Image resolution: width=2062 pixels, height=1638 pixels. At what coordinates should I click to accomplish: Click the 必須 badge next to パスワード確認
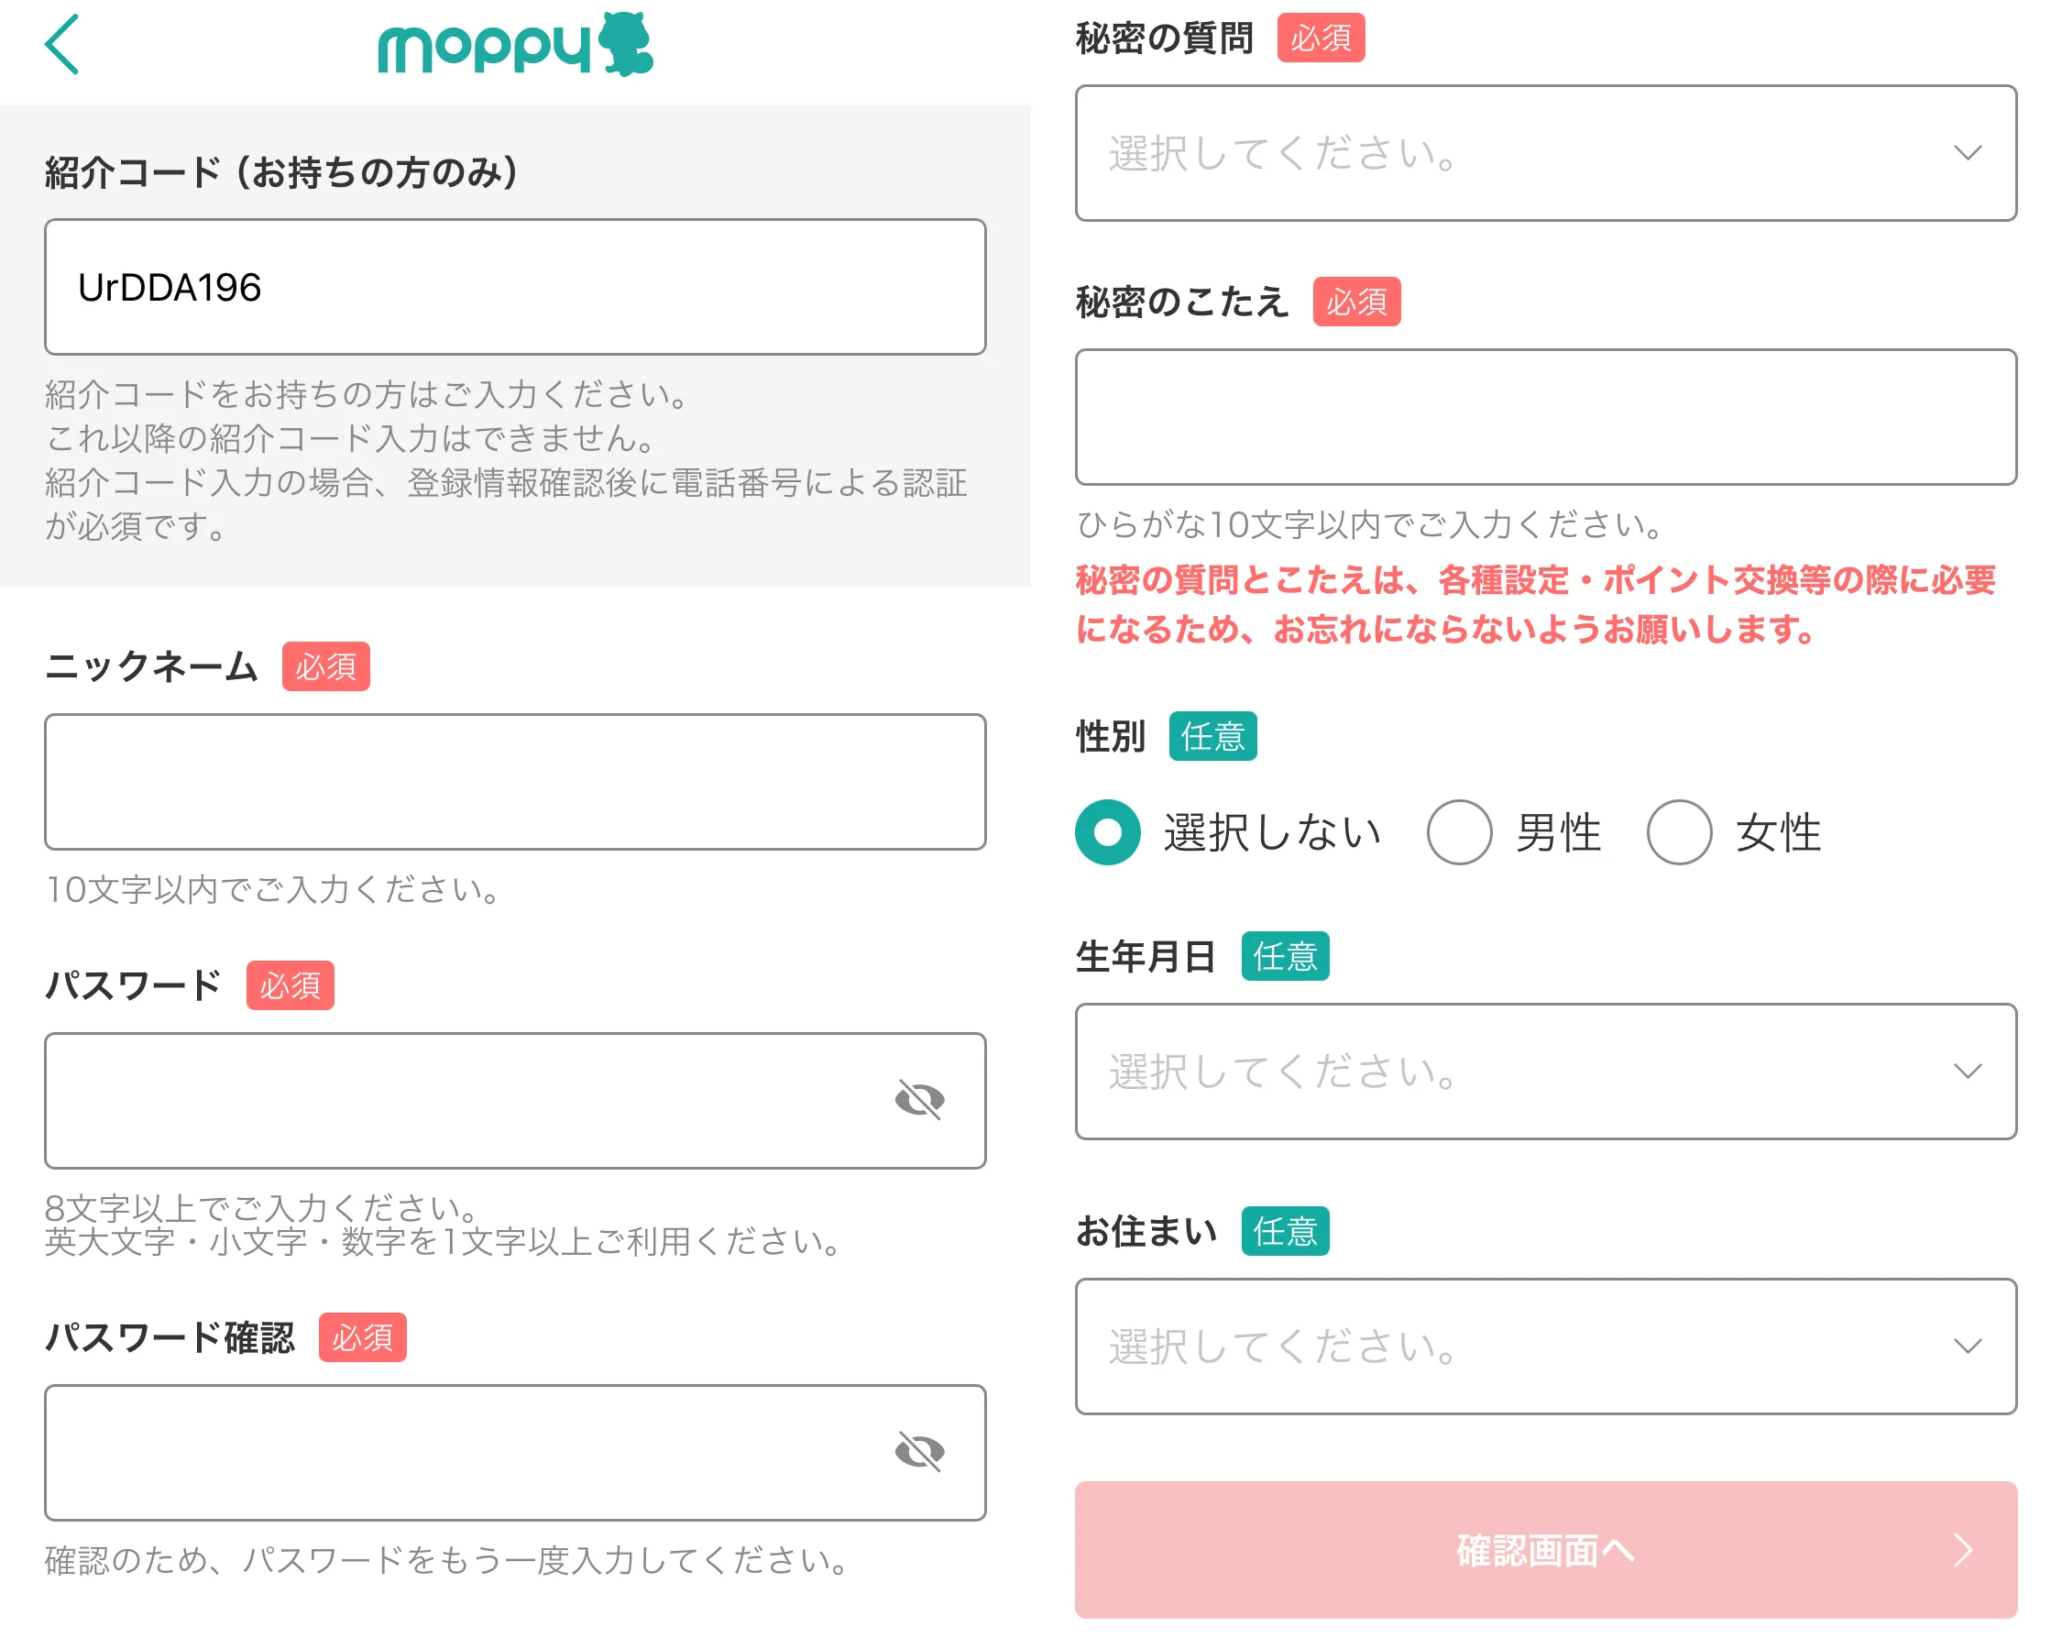coord(361,1336)
